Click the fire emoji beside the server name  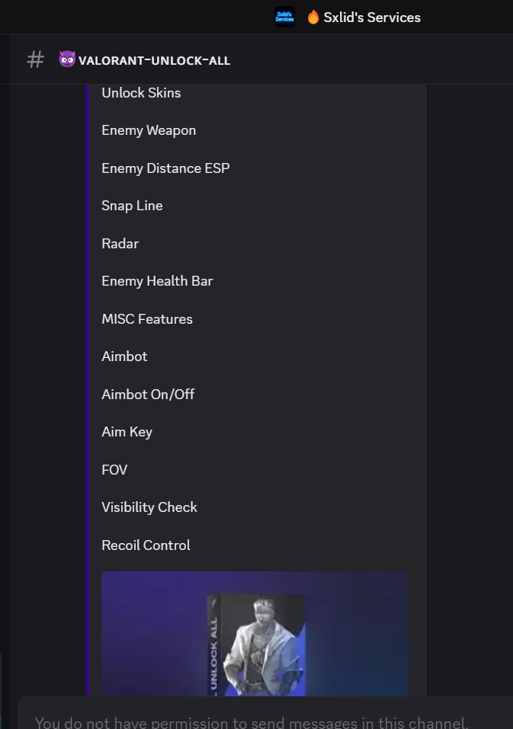pos(313,18)
